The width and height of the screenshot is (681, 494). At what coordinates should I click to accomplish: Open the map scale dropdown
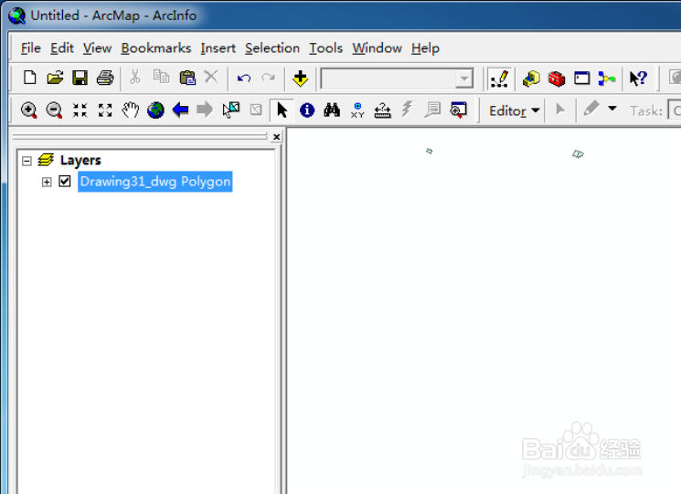[464, 79]
